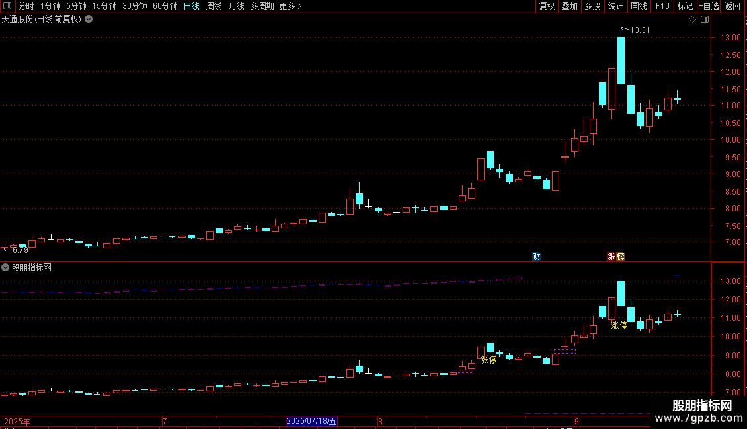Activate the 画线 drawing tool

[x=639, y=6]
